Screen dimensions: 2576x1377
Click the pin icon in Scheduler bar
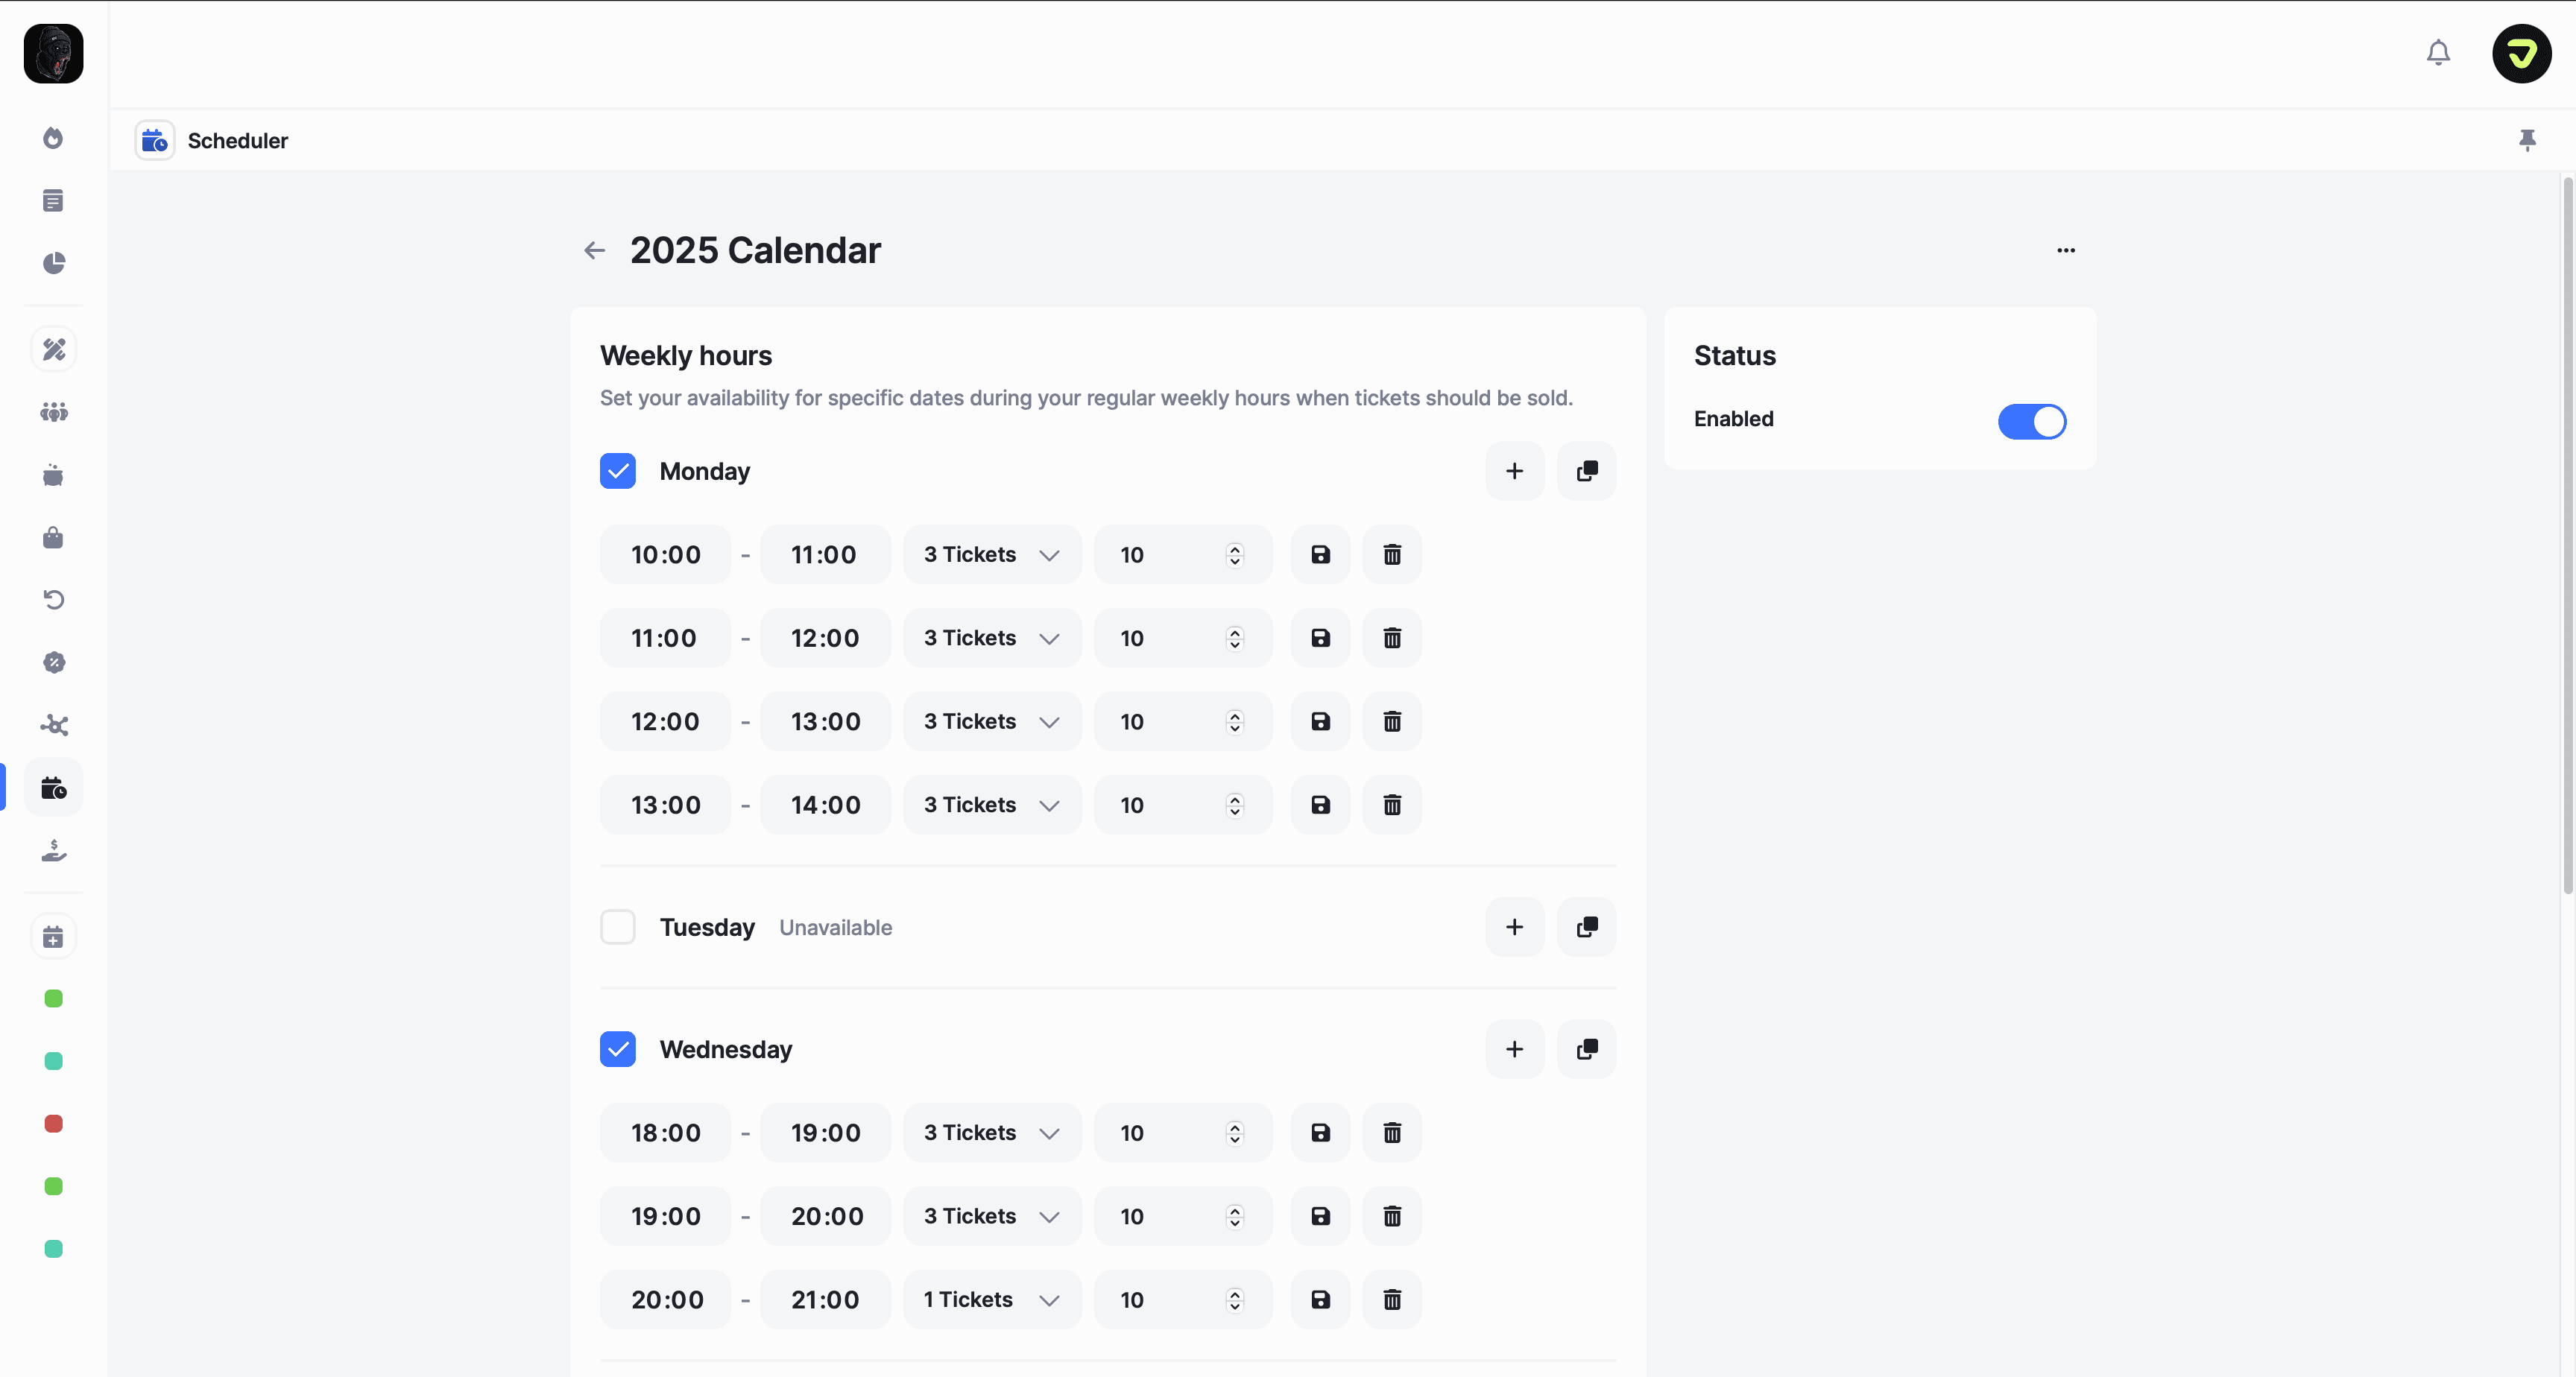(2527, 140)
